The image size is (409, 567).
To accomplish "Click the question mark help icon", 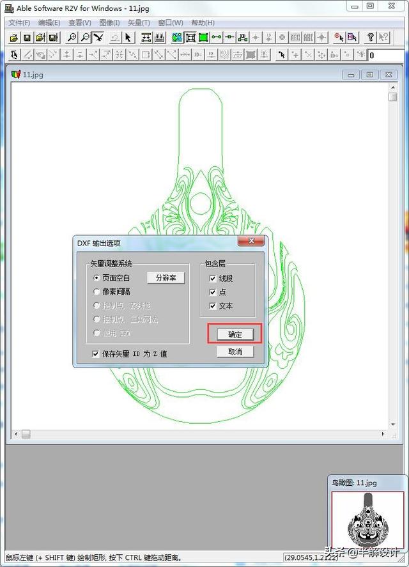I will (370, 38).
